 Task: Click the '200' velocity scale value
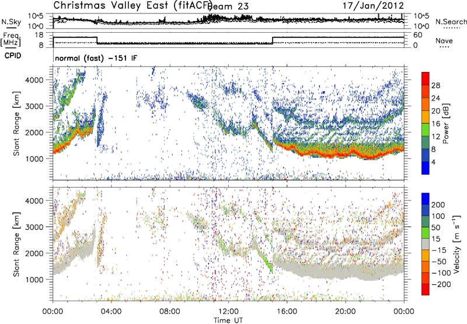[438, 205]
